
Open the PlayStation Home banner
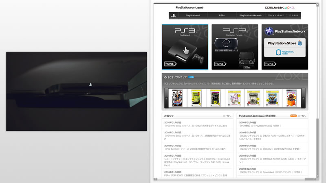[x=284, y=52]
